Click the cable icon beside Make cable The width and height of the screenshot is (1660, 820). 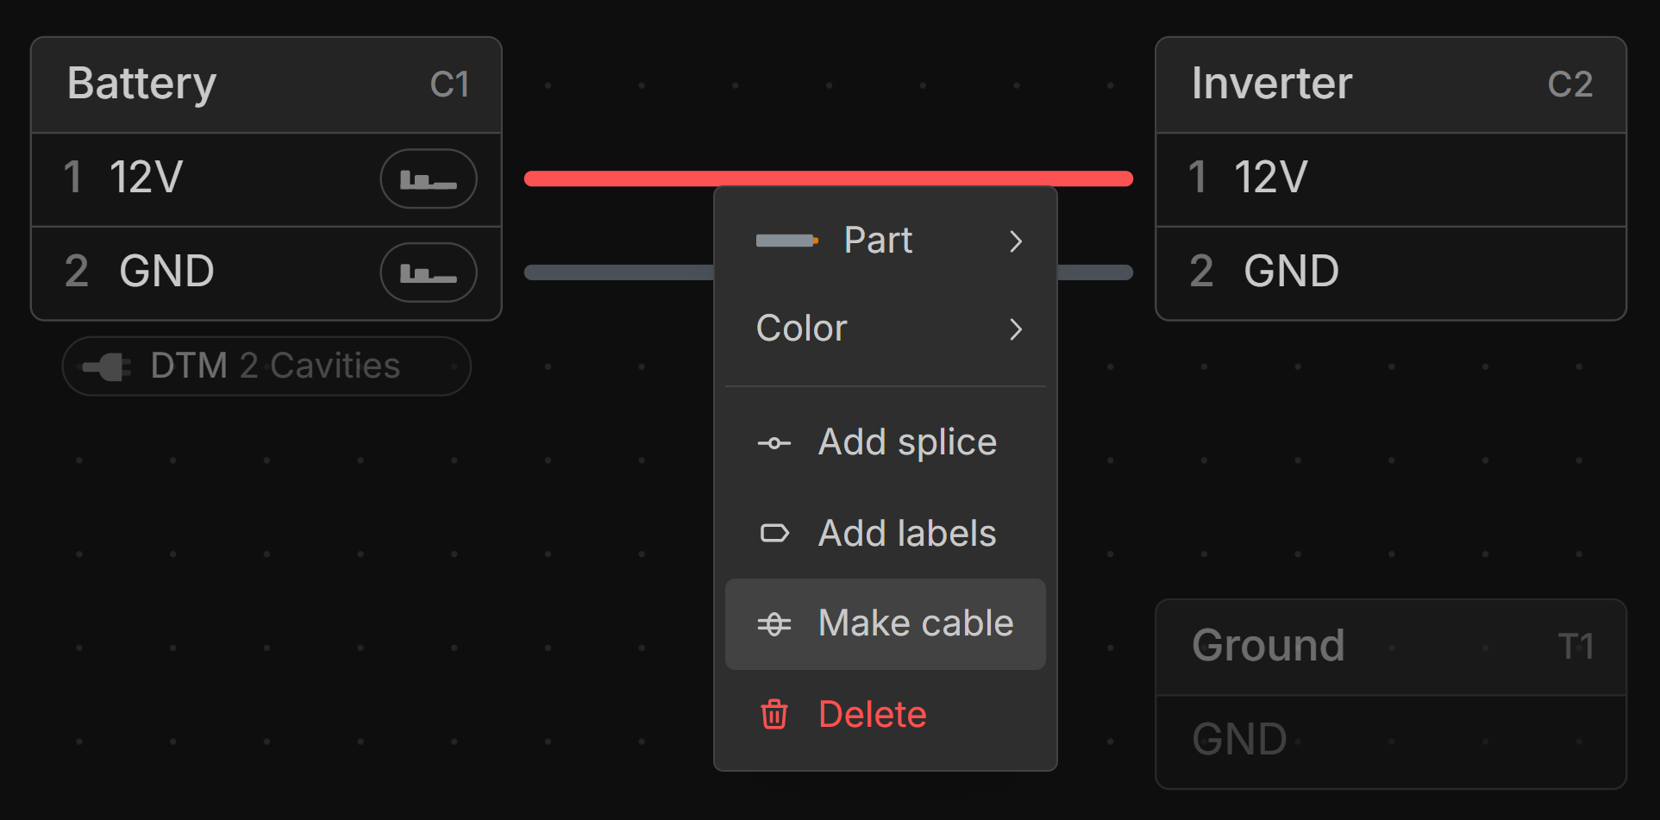pos(774,624)
